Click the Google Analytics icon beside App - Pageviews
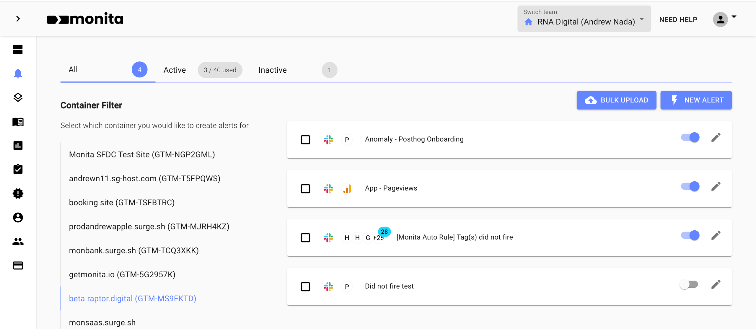 [x=347, y=188]
